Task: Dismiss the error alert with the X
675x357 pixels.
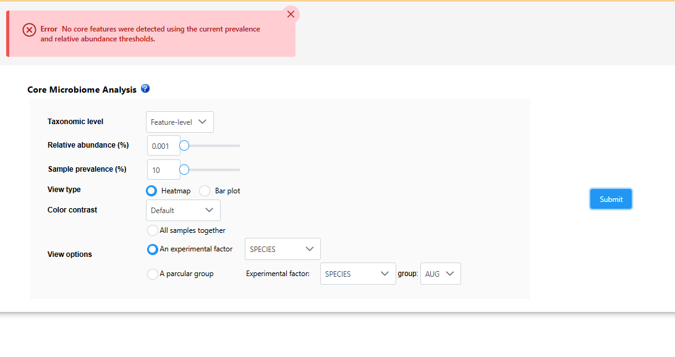Action: tap(291, 14)
